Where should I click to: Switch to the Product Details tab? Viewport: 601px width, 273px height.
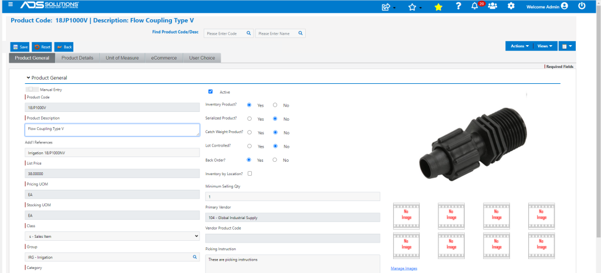point(77,58)
